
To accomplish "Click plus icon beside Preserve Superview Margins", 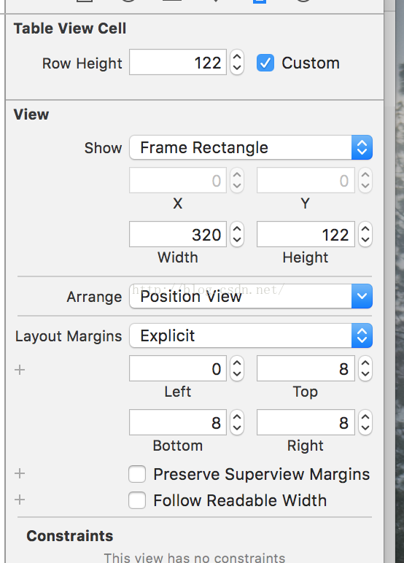I will point(20,473).
